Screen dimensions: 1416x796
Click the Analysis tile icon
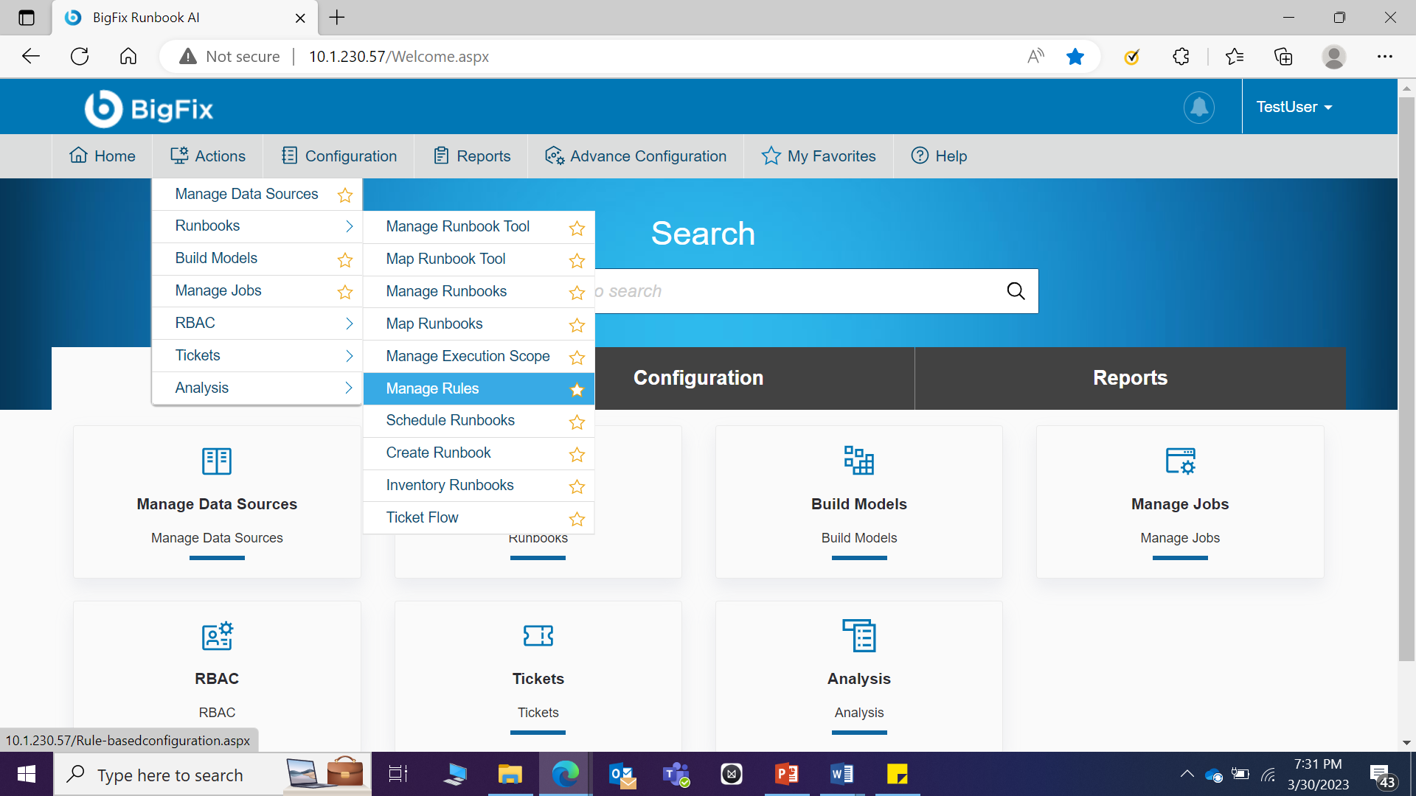click(858, 635)
